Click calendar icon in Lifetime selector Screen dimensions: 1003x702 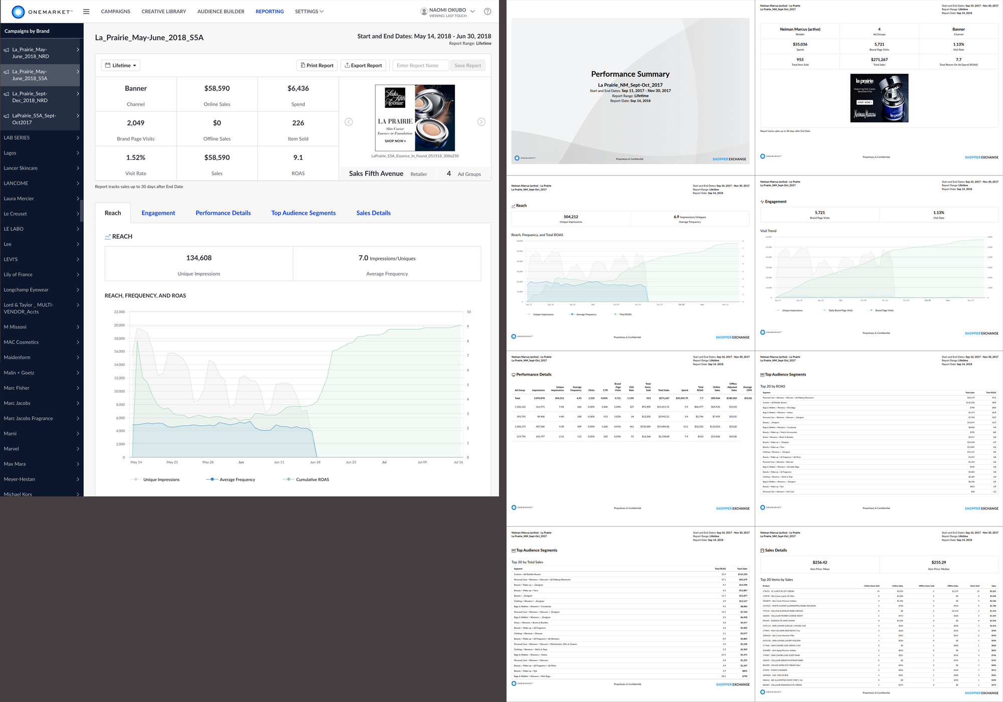(107, 65)
